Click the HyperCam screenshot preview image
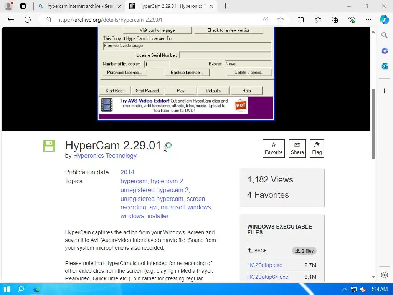 coord(186,73)
